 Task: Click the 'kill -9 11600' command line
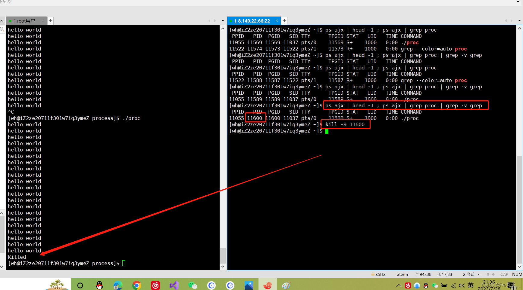pyautogui.click(x=345, y=124)
